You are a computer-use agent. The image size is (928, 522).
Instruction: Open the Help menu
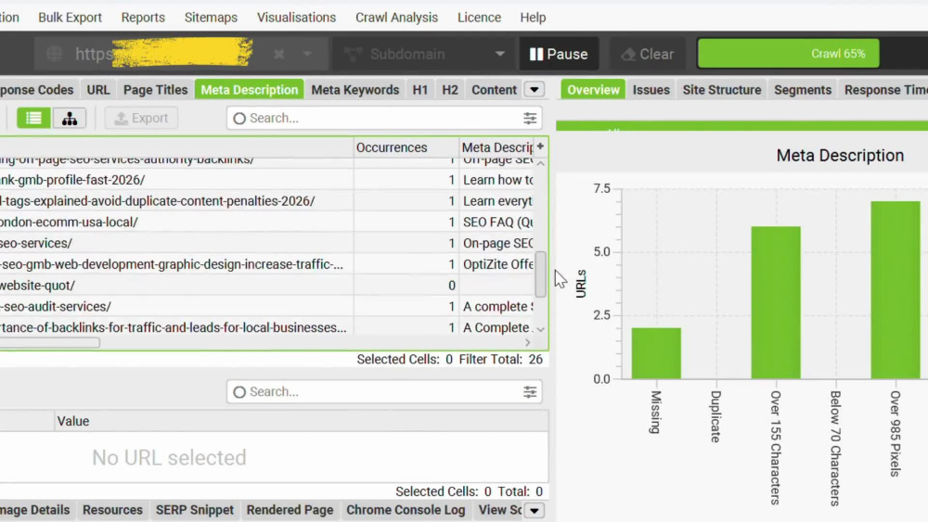533,18
